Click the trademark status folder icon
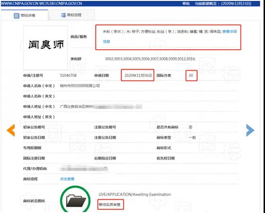Viewport: 265px width, 213px height. [75, 200]
